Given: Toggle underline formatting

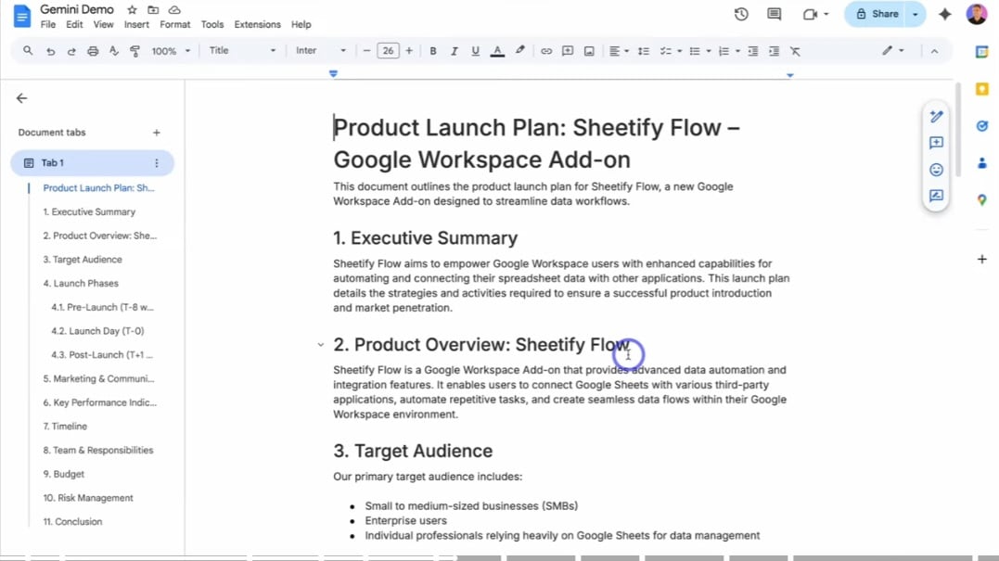Looking at the screenshot, I should coord(475,51).
